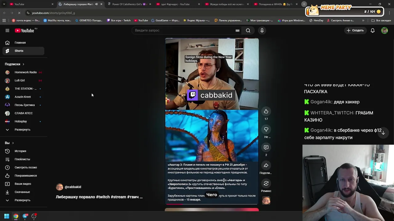The width and height of the screenshot is (394, 221).
Task: Open site info icon in address bar
Action: (28, 13)
